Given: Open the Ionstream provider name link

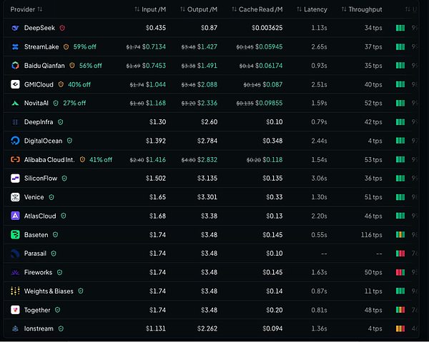Looking at the screenshot, I should click(x=39, y=328).
